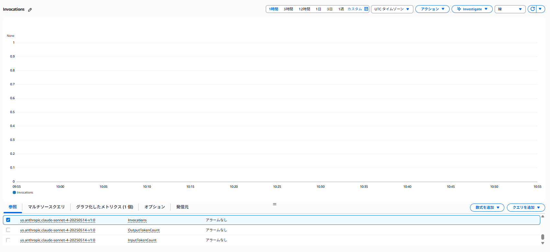Toggle the Invocations legend color marker

(x=14, y=193)
